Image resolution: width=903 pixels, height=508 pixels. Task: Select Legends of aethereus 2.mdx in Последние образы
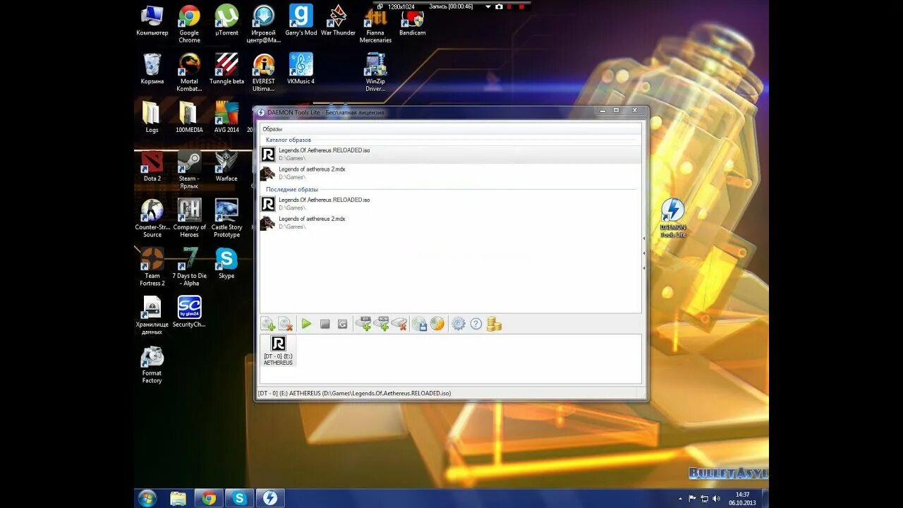point(451,222)
